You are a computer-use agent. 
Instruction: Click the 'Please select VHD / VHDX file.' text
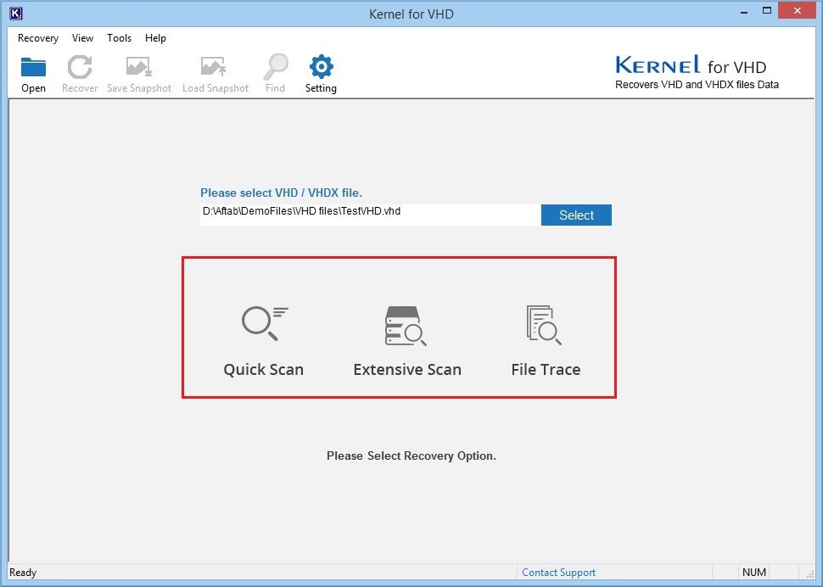282,193
